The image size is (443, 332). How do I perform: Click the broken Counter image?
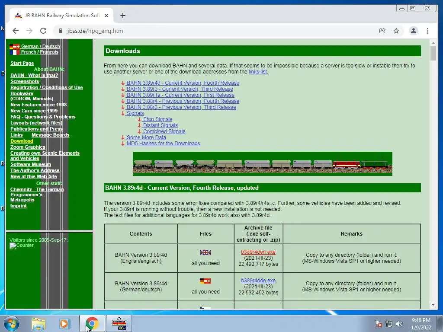(x=21, y=246)
